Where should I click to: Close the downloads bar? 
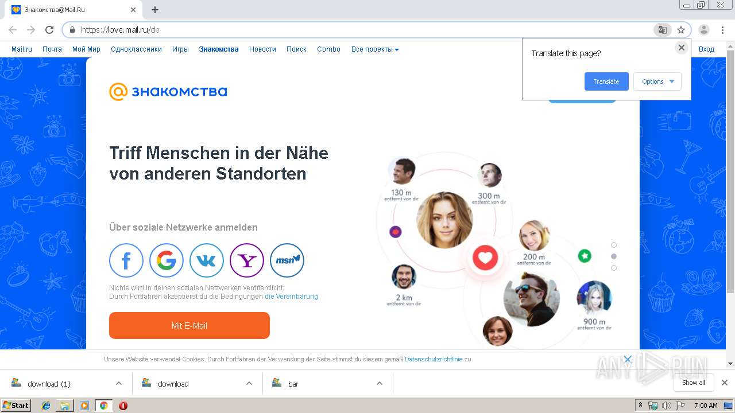pyautogui.click(x=725, y=383)
